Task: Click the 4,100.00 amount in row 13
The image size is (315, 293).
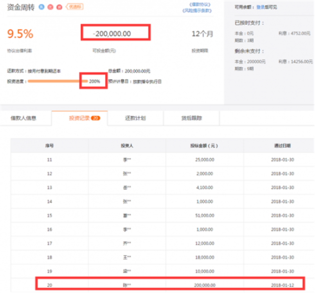Action: point(205,188)
